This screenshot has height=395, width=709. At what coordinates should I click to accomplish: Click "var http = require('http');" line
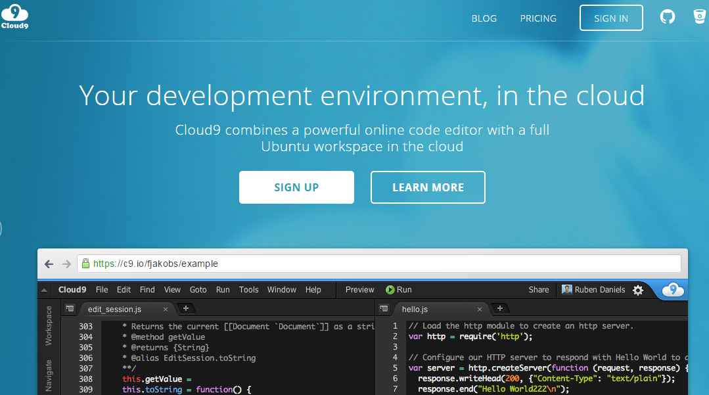[470, 337]
